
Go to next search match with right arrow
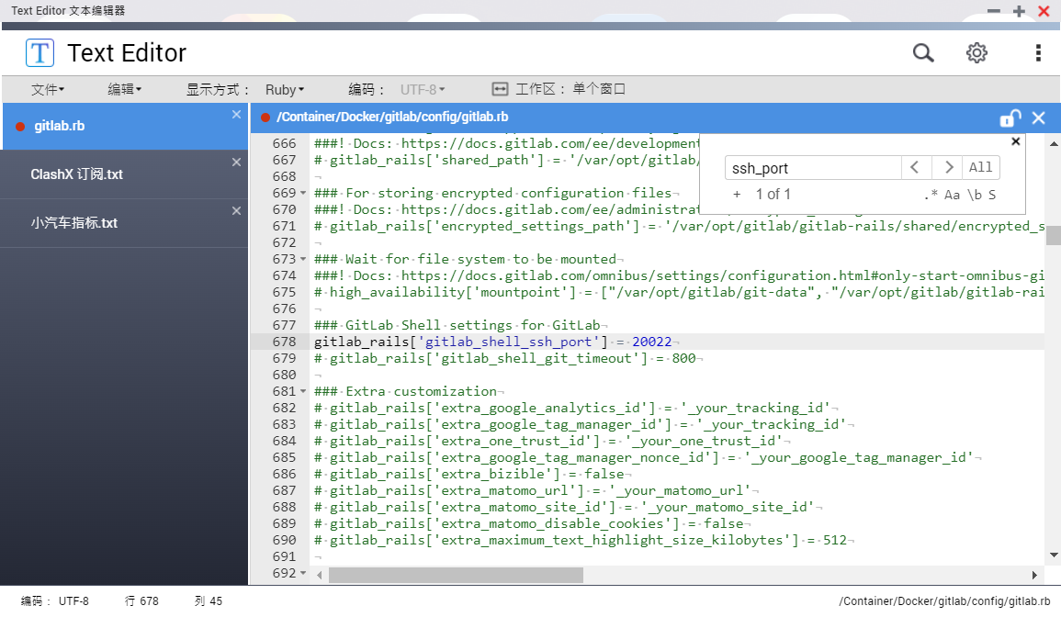pos(950,167)
